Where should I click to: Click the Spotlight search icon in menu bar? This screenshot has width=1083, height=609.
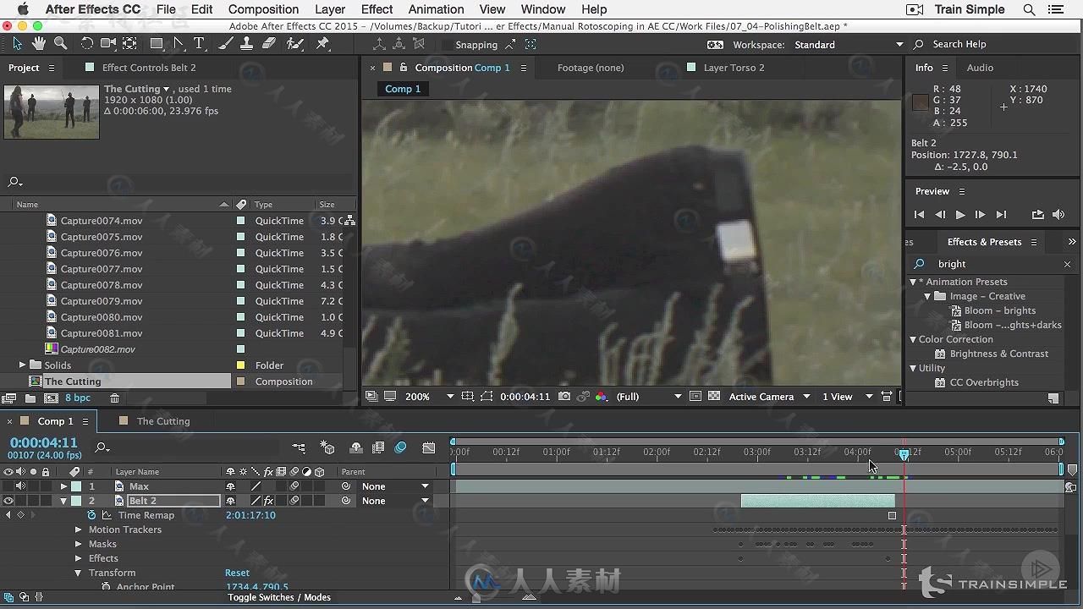tap(1029, 9)
